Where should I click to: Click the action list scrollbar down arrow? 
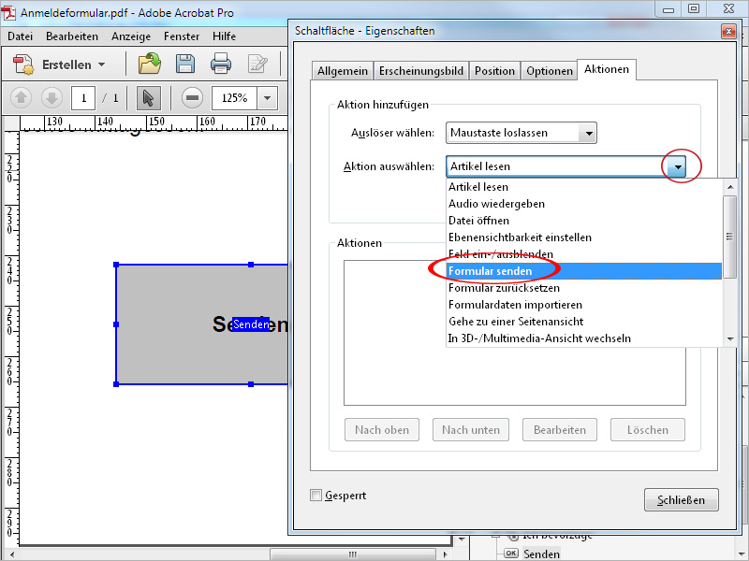pyautogui.click(x=729, y=338)
